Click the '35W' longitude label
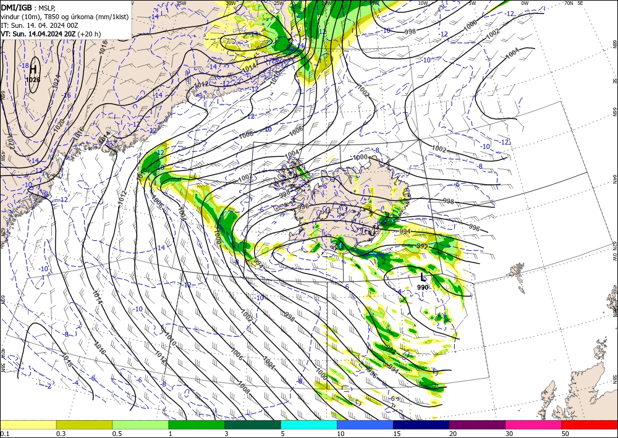 pos(181,3)
